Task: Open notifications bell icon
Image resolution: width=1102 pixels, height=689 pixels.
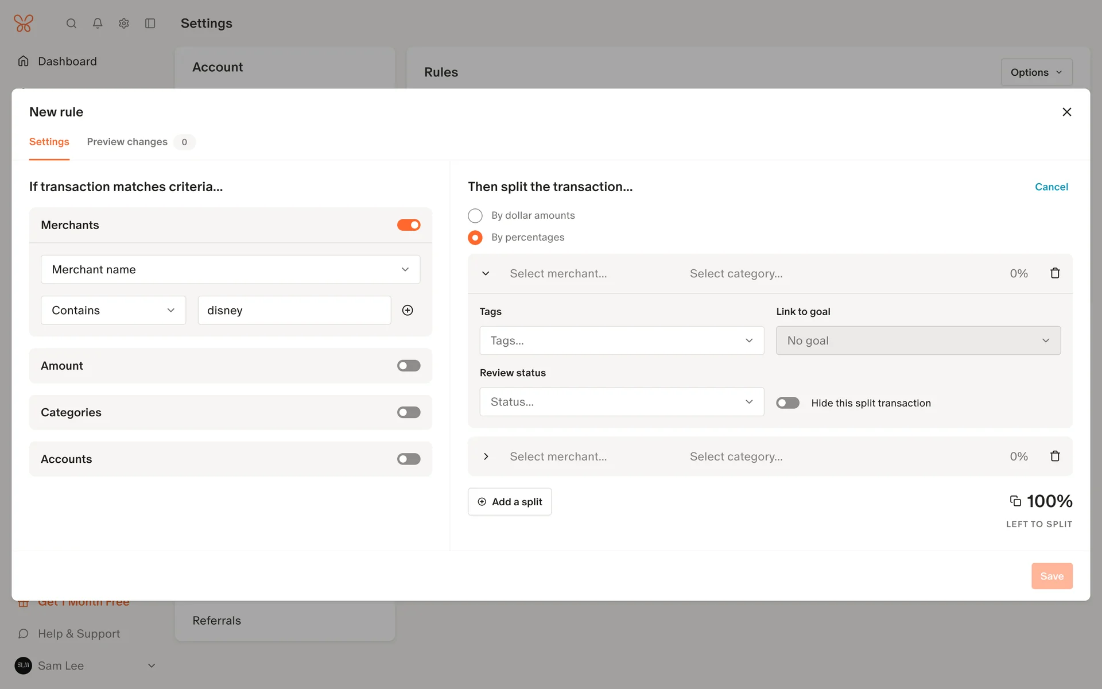Action: tap(98, 24)
